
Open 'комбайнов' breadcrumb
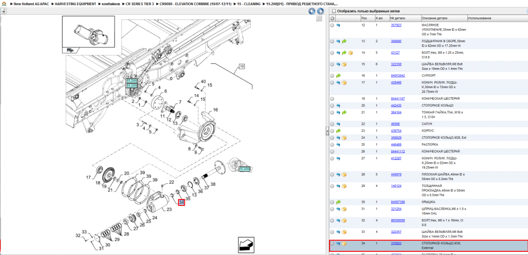(111, 4)
